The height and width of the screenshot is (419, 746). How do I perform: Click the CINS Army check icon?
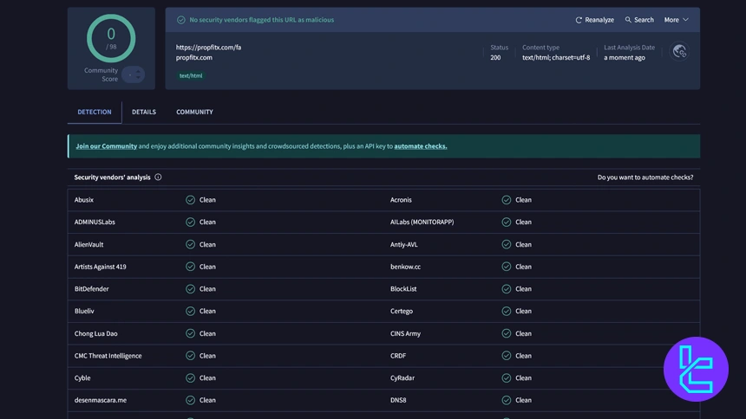pos(507,333)
